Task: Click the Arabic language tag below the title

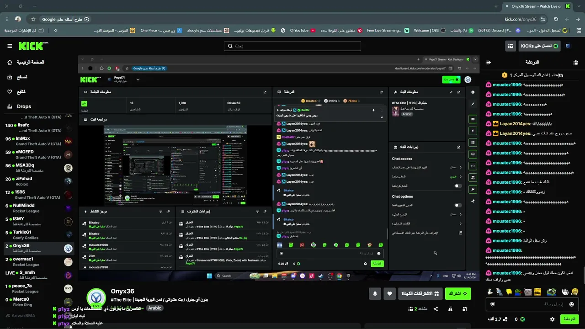Action: [154, 308]
